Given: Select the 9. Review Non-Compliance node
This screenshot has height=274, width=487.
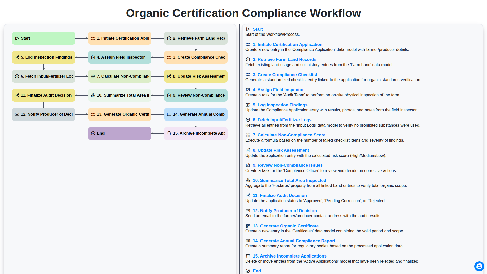Looking at the screenshot, I should [x=196, y=95].
